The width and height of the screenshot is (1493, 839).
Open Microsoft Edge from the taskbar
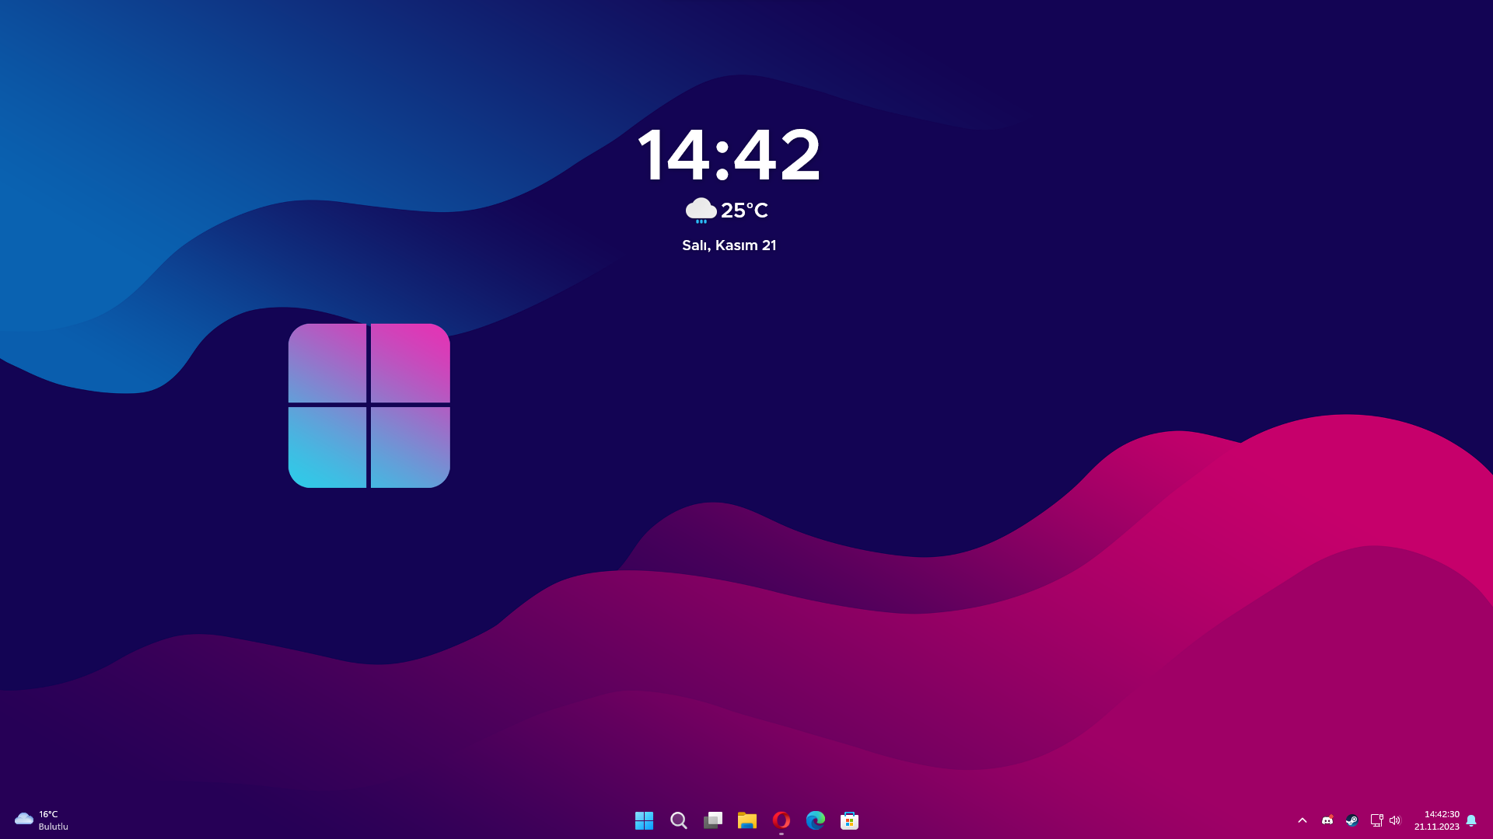815,820
